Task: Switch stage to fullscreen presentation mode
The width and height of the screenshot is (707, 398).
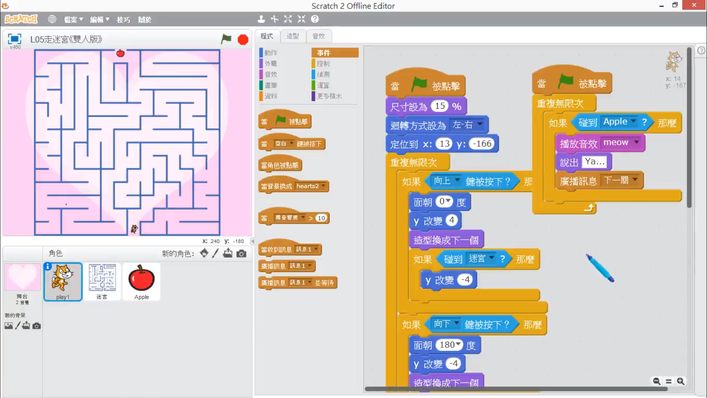Action: click(x=14, y=39)
